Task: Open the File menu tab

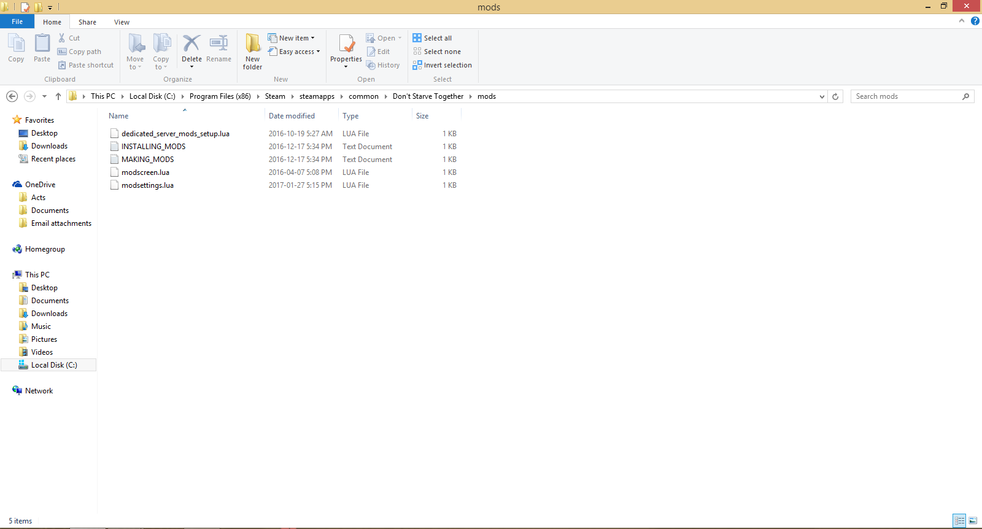Action: click(17, 21)
